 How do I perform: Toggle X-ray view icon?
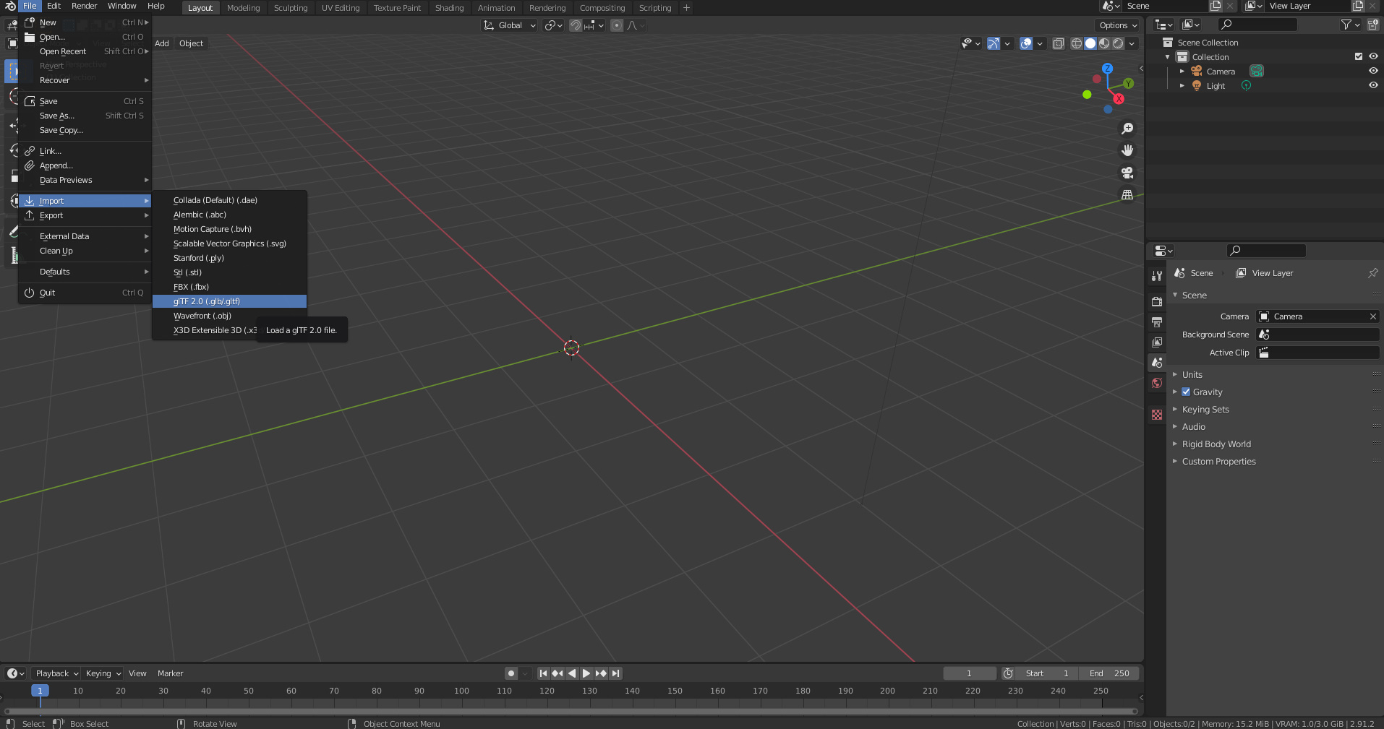[1058, 43]
